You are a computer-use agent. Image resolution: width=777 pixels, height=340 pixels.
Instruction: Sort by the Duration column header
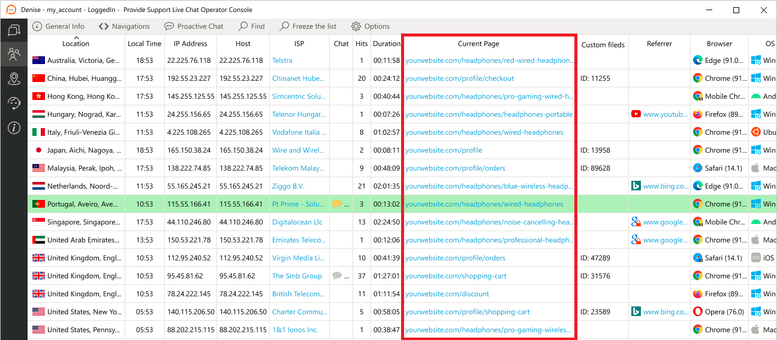pyautogui.click(x=386, y=44)
